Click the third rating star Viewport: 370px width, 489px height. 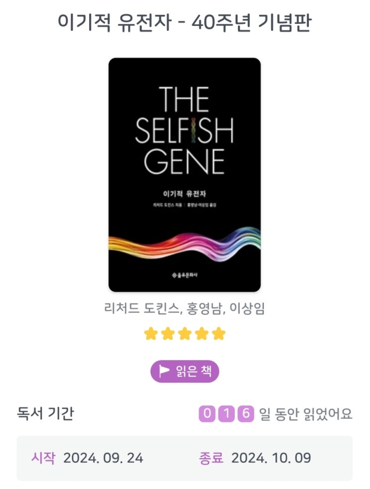pyautogui.click(x=185, y=334)
